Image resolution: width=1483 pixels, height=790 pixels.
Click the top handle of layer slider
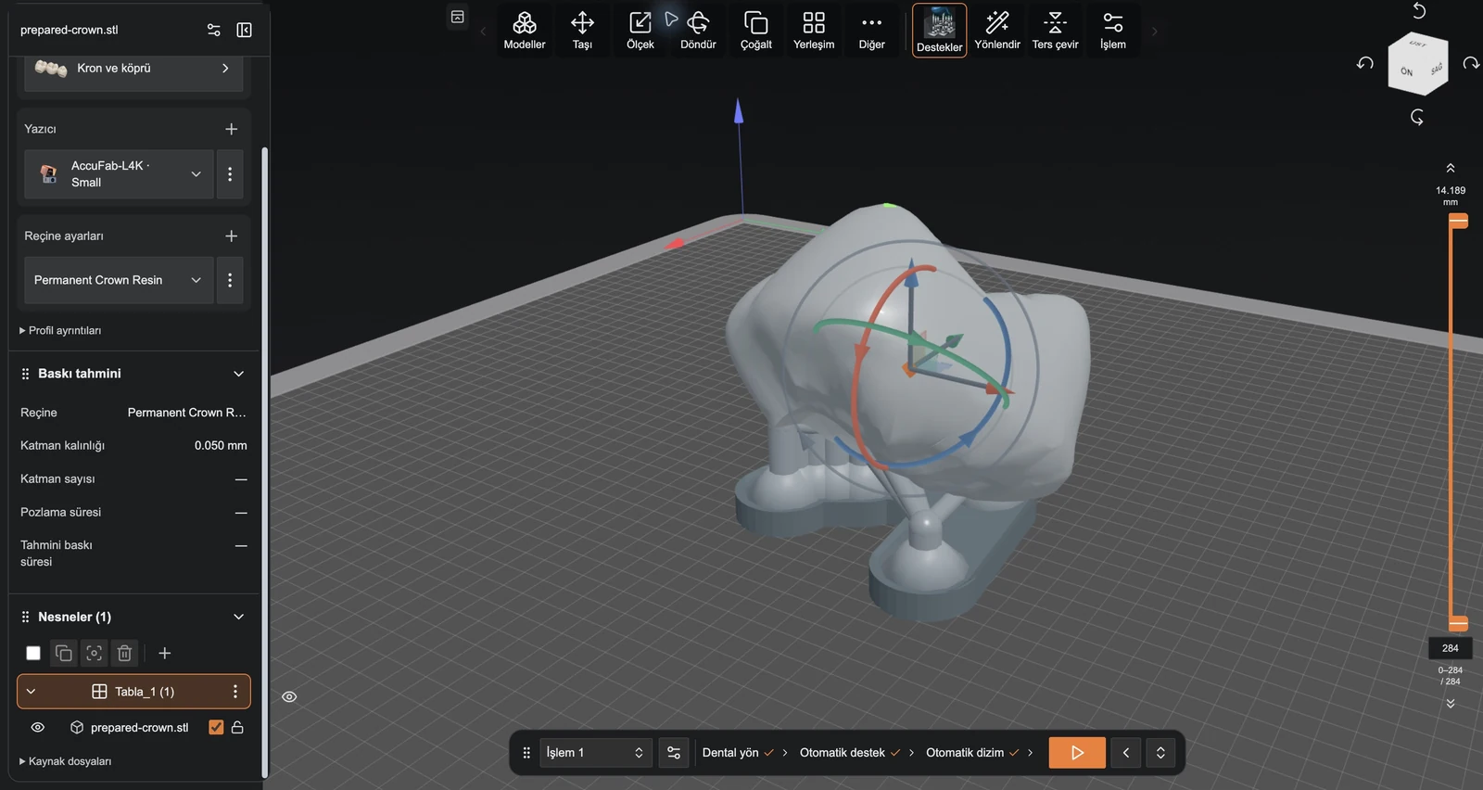click(x=1458, y=221)
